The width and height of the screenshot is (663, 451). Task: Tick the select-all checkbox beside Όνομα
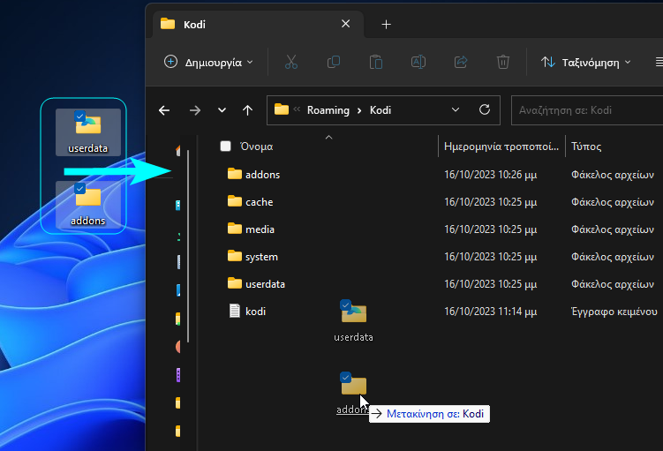[x=226, y=147]
